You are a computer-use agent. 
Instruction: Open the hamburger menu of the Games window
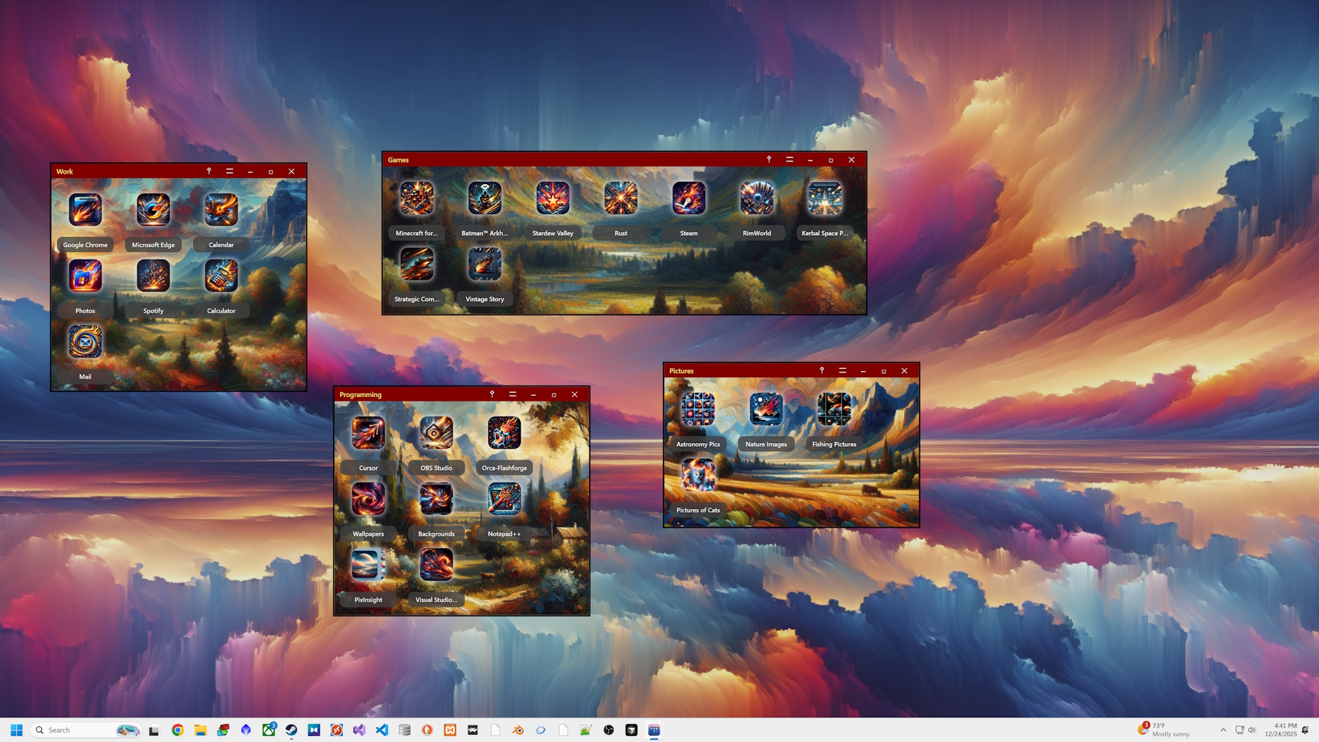789,159
